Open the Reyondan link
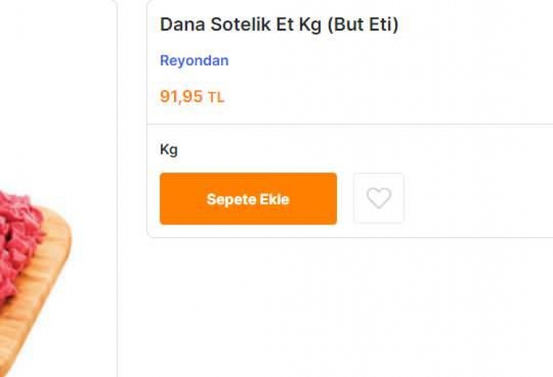This screenshot has height=377, width=553. click(x=194, y=60)
